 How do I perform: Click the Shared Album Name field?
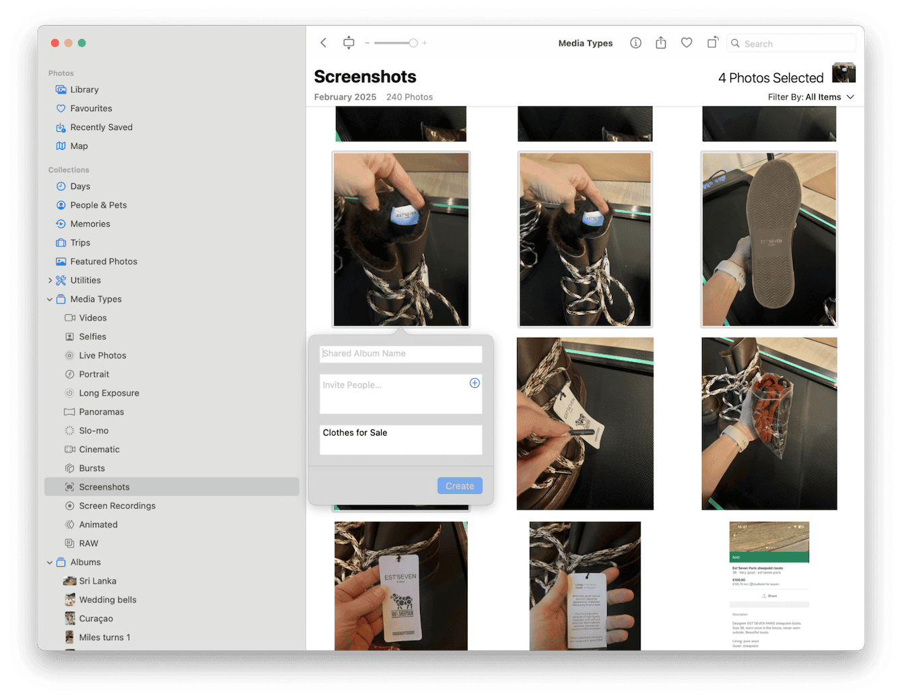[x=401, y=353]
